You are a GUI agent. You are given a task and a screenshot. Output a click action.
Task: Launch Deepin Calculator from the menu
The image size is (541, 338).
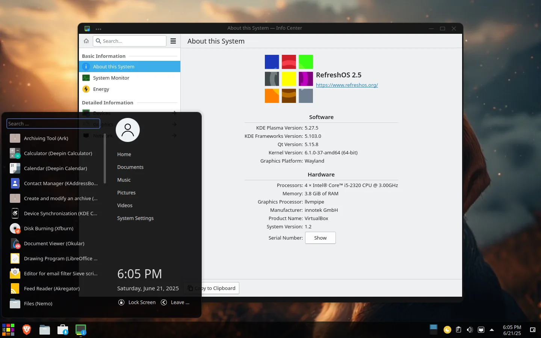(53, 153)
